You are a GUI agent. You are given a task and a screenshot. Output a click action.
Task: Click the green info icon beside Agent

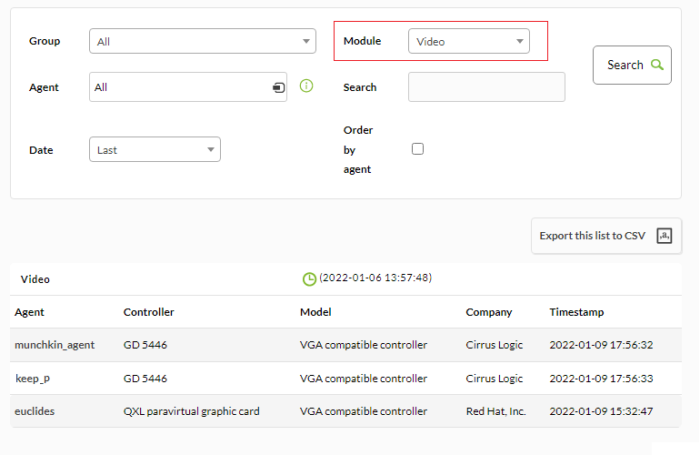pyautogui.click(x=306, y=86)
